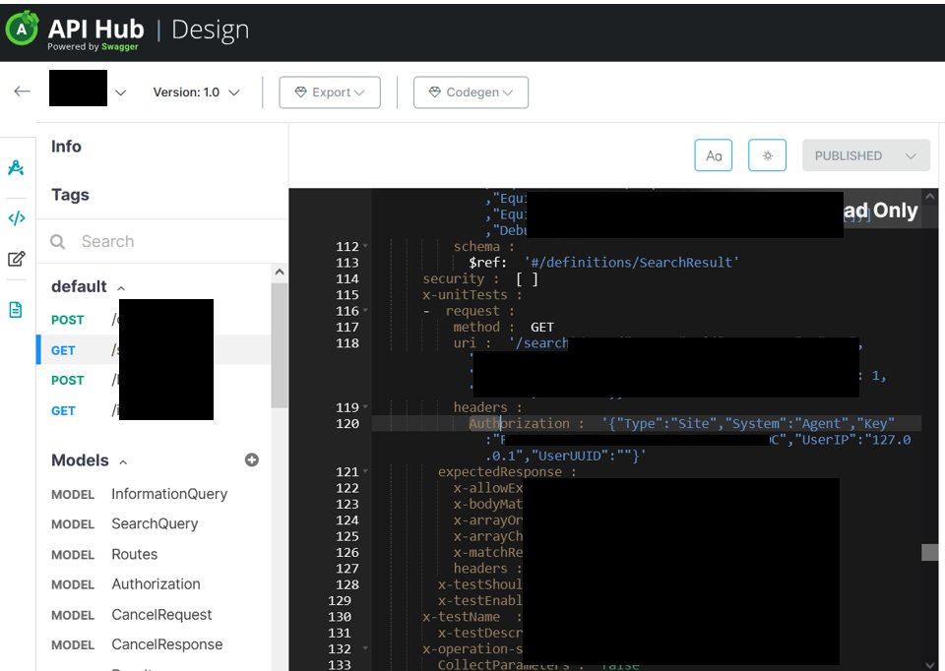Toggle the font size 'Aa' control

(713, 154)
